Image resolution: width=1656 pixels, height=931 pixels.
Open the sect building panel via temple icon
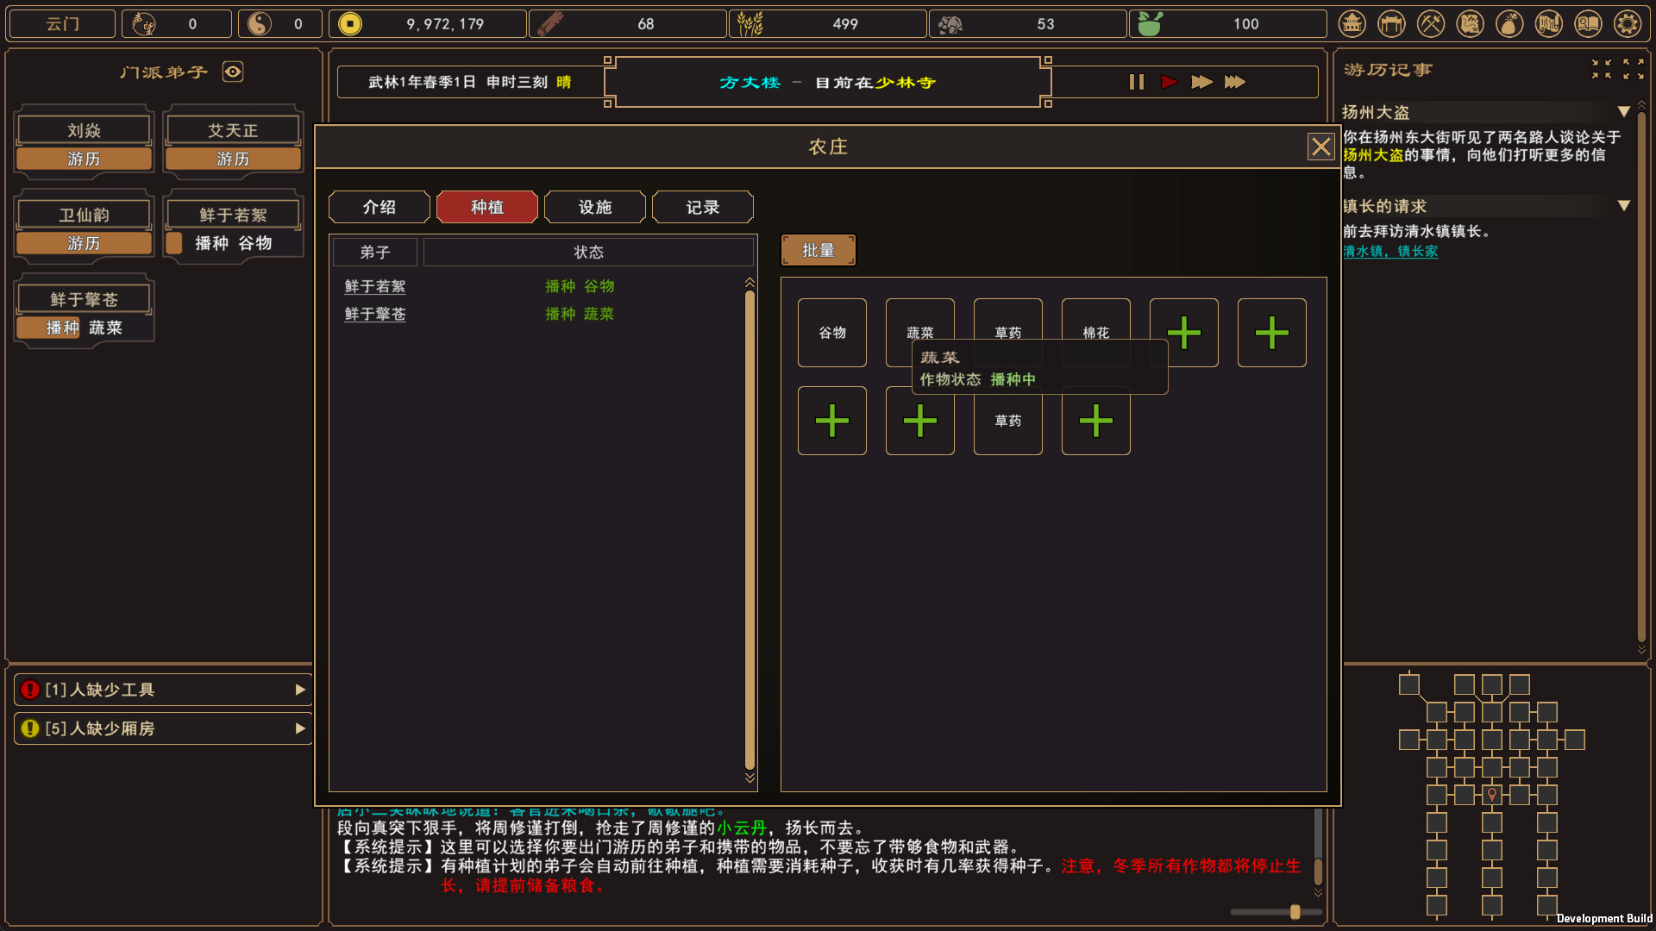[1352, 23]
